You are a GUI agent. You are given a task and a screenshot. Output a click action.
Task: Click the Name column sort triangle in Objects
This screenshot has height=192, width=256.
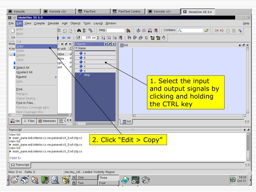click(x=76, y=48)
